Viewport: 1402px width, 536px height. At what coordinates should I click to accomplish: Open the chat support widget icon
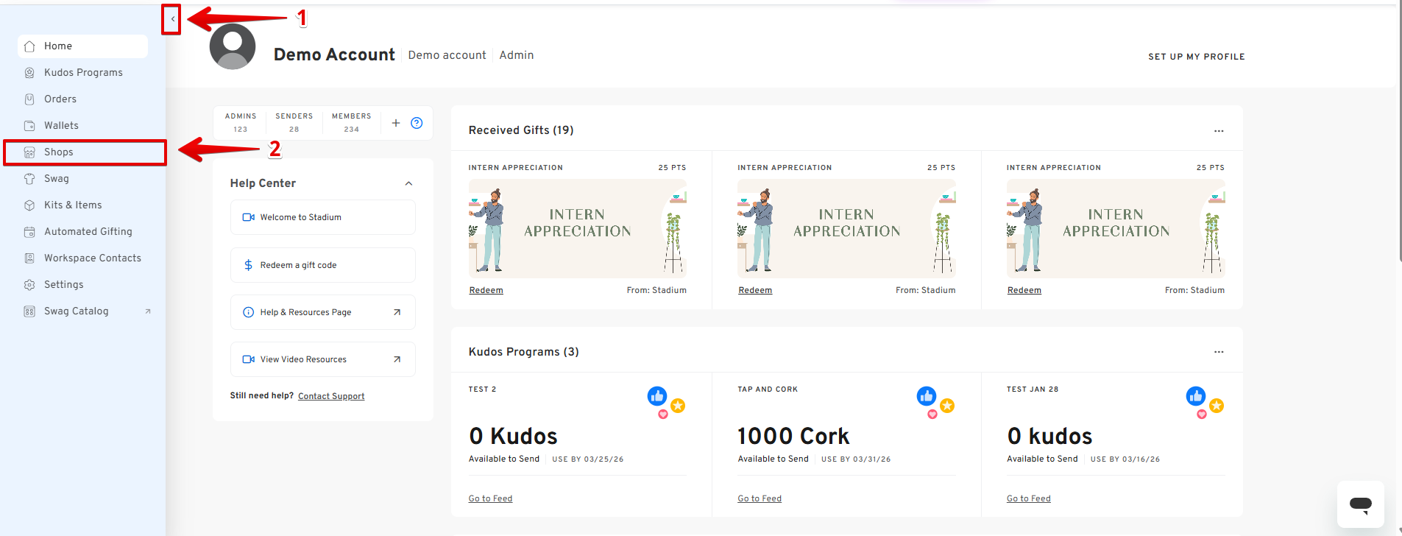click(1360, 504)
